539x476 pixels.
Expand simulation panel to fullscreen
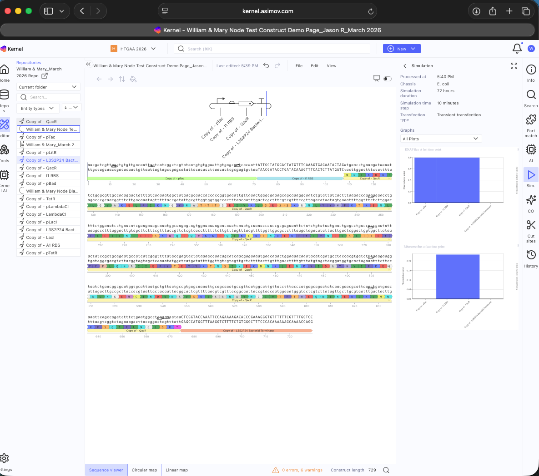514,66
